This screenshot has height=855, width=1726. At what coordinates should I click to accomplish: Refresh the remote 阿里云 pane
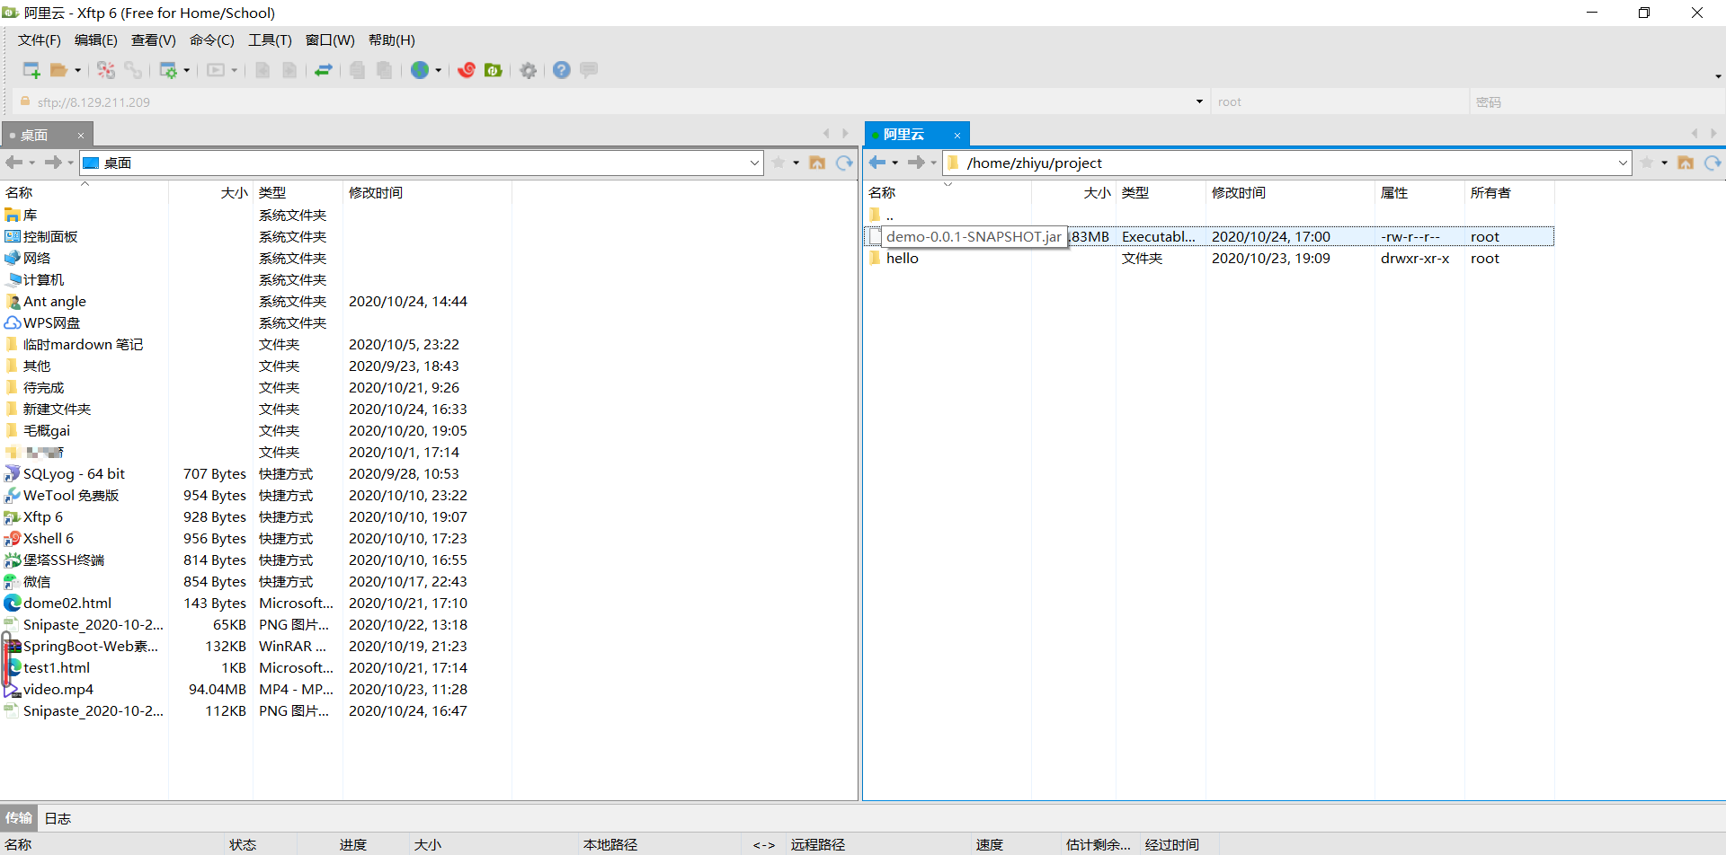(x=1713, y=163)
